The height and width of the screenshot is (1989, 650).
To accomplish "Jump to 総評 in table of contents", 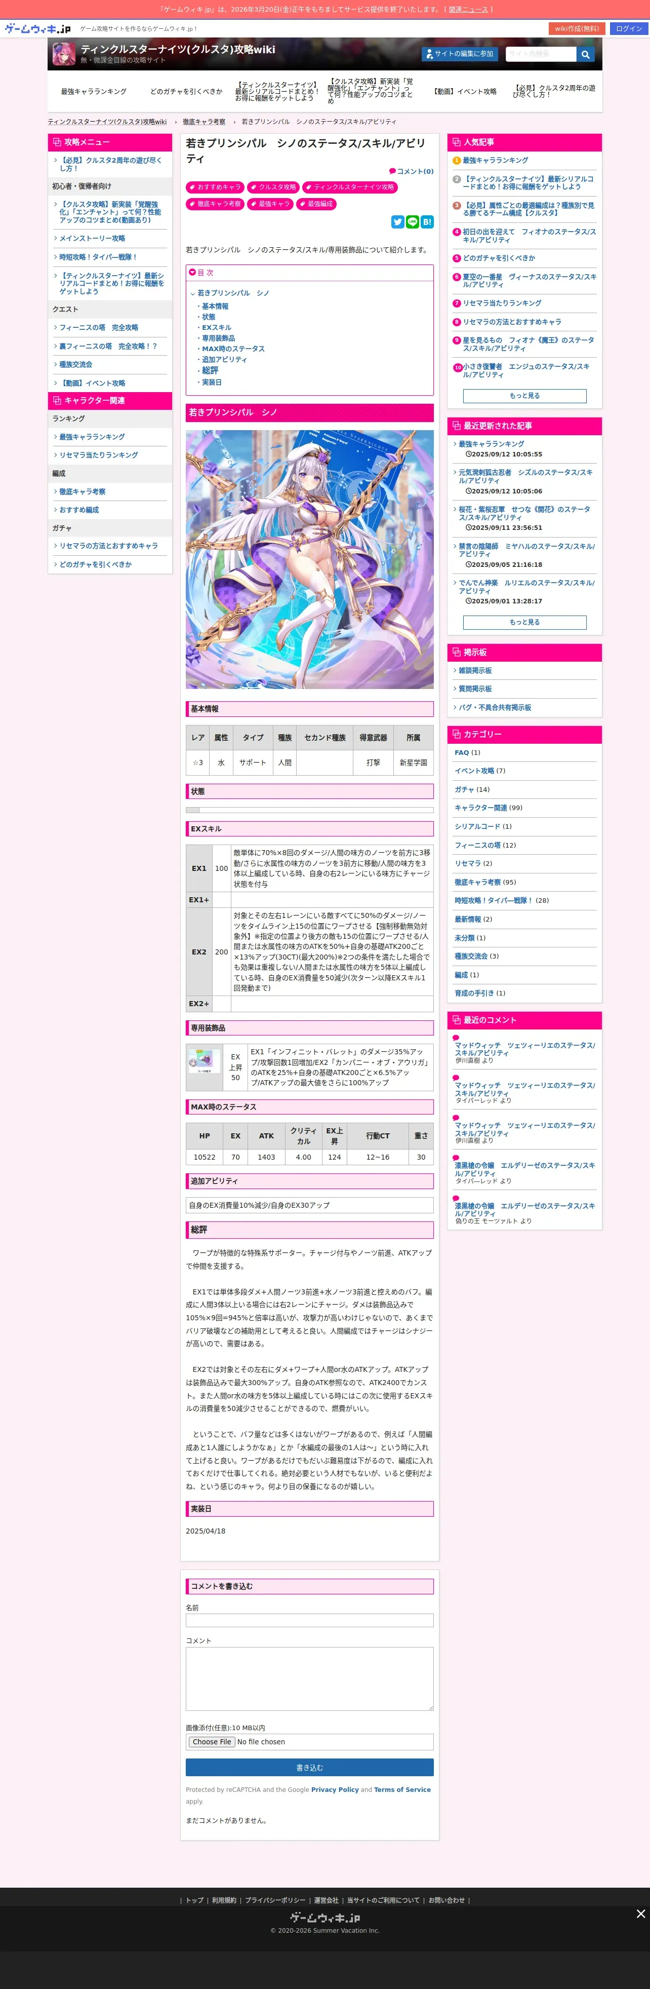I will point(210,371).
